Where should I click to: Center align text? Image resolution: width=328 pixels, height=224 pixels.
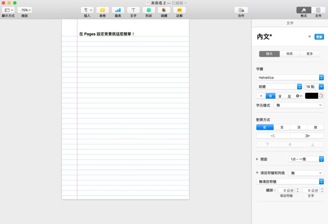tap(282, 127)
